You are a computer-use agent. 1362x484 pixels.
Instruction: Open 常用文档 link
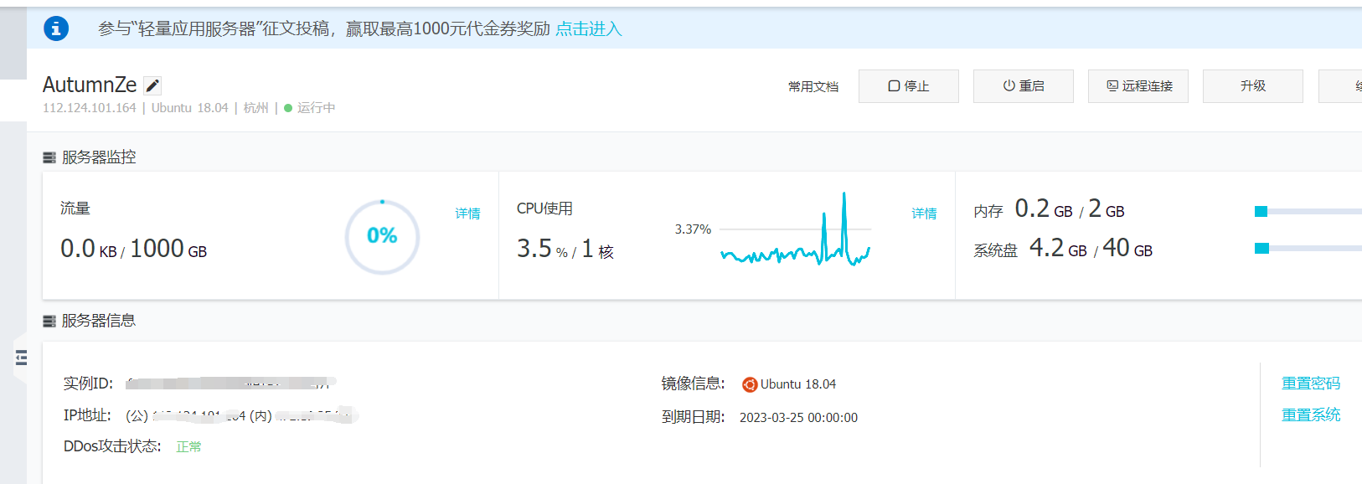[x=813, y=86]
